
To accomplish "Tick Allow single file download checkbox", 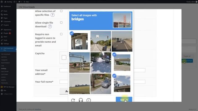I will (61, 23).
